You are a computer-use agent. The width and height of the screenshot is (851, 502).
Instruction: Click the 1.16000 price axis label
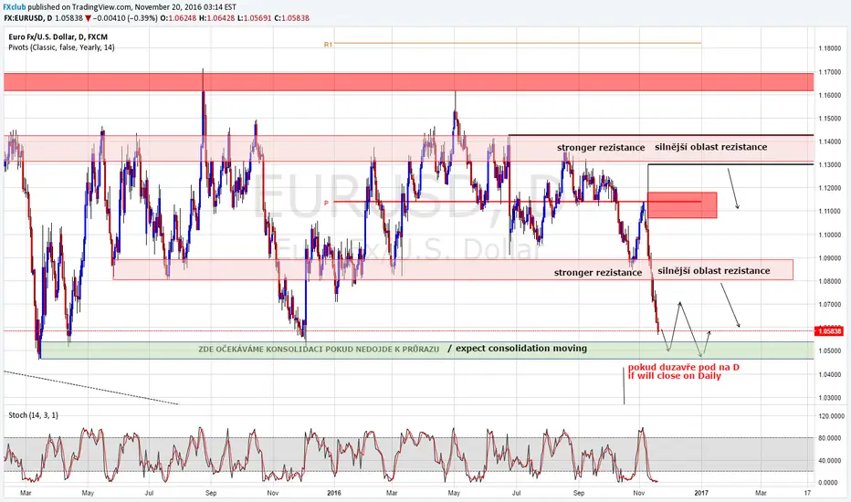click(829, 95)
